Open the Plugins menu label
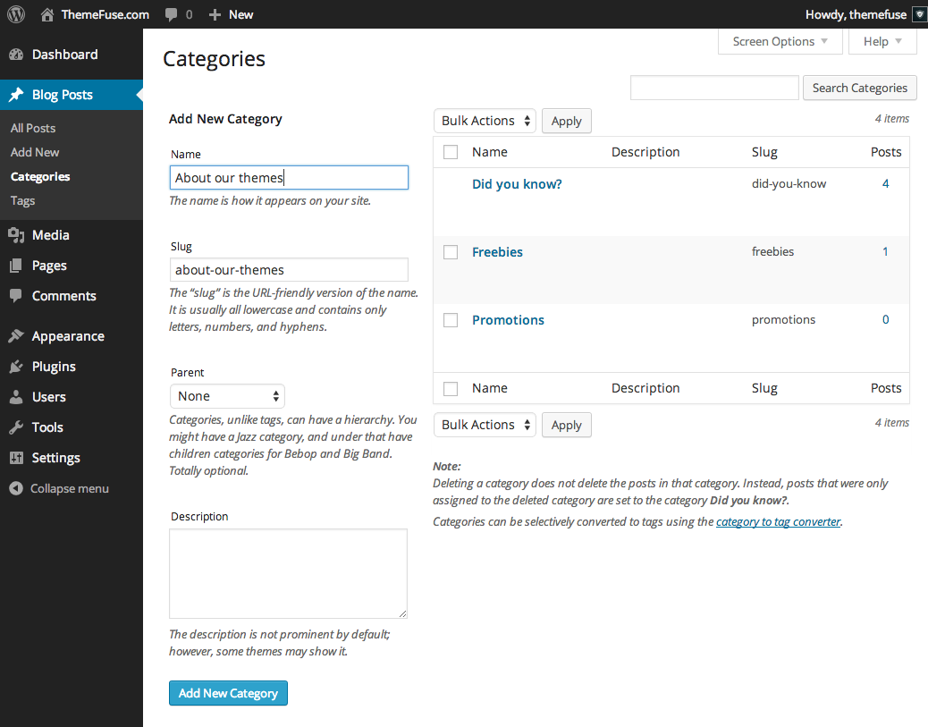Image resolution: width=928 pixels, height=727 pixels. pos(54,367)
